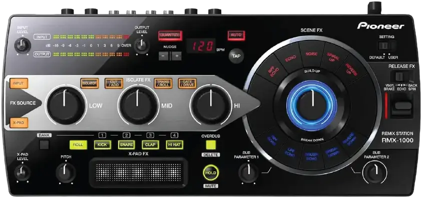Activate the CUT / ADD effect button
422x198 pixels.
pos(114,83)
